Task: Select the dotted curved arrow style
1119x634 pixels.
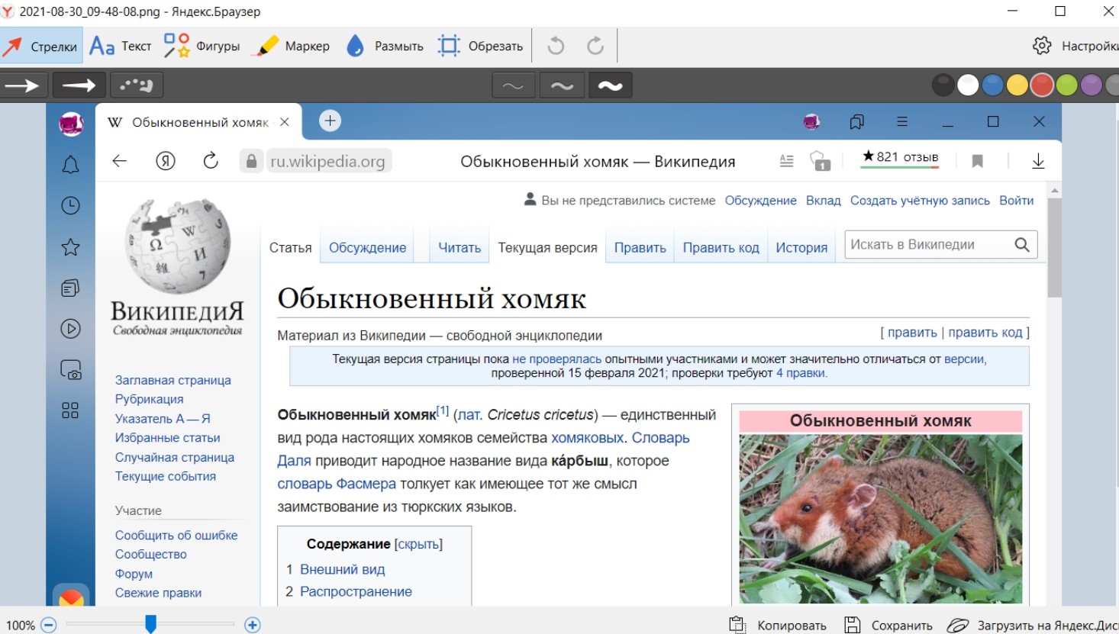Action: pyautogui.click(x=137, y=85)
